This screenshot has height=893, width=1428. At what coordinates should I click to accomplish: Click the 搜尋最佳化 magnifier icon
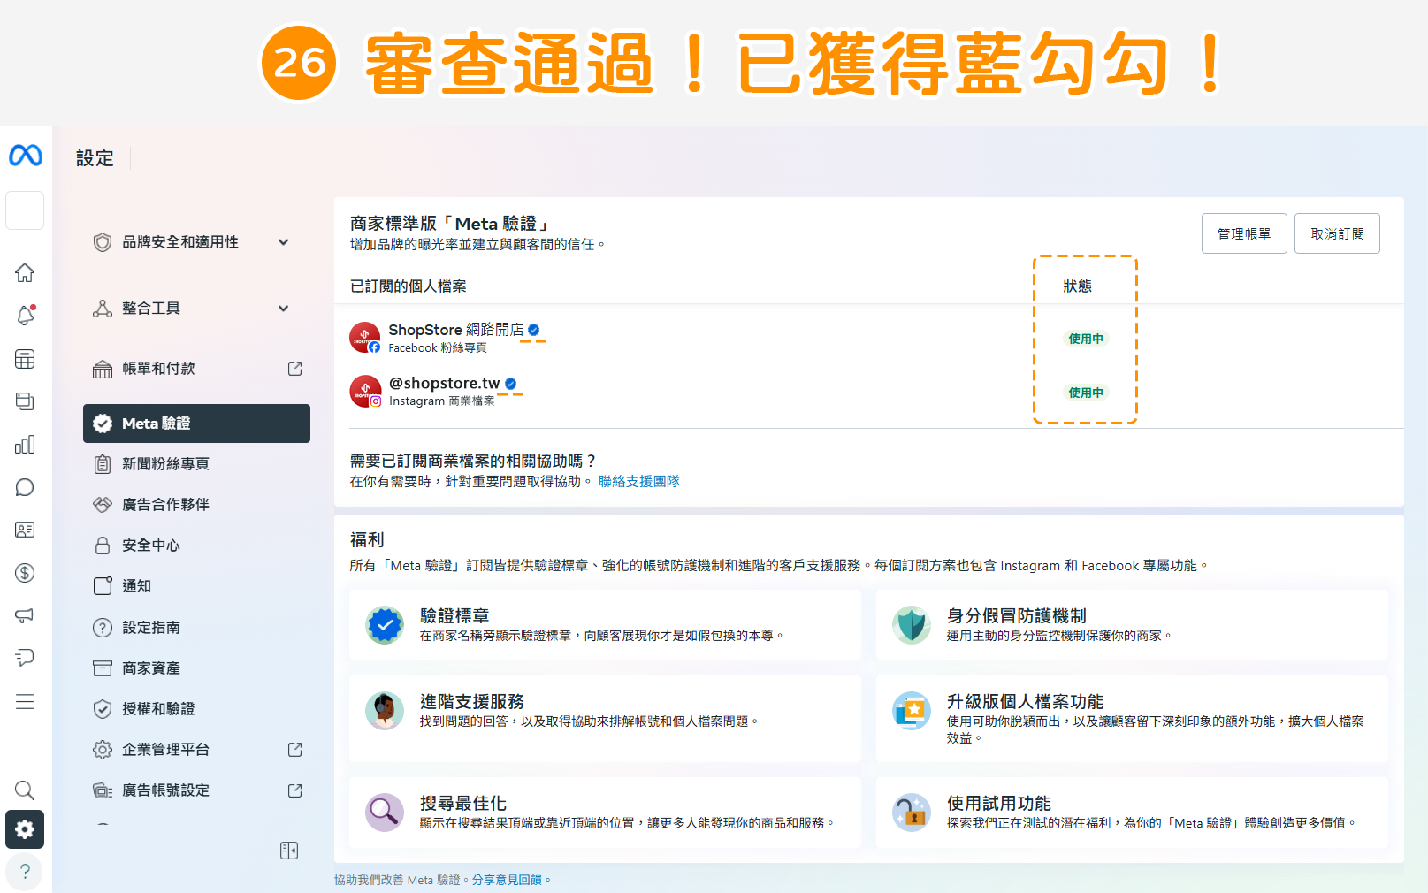coord(385,812)
